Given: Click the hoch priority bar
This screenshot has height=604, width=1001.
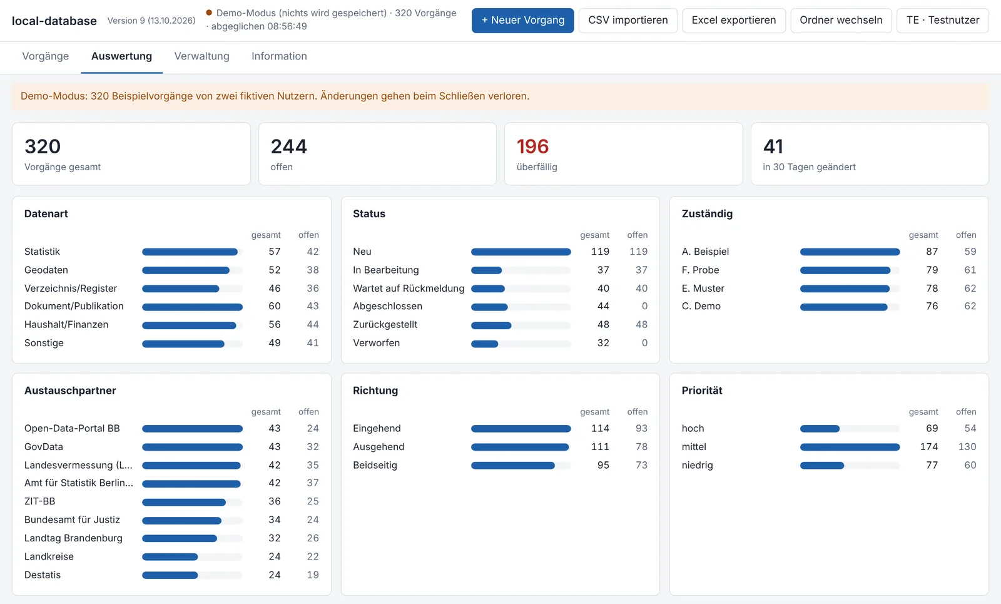Looking at the screenshot, I should (850, 429).
